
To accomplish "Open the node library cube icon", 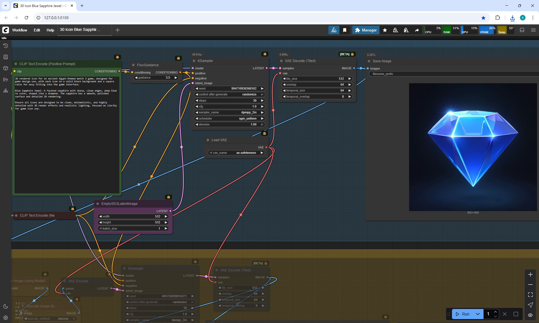I will pyautogui.click(x=5, y=68).
